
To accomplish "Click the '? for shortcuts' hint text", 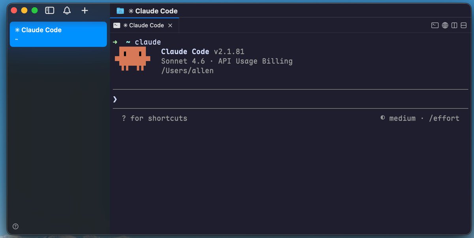I will [x=154, y=118].
